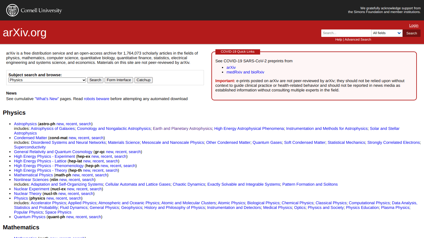Open Computational Physics link
Viewport: 424px width, 238px height.
pos(369,203)
